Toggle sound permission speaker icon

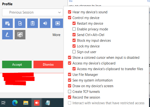[45, 23]
